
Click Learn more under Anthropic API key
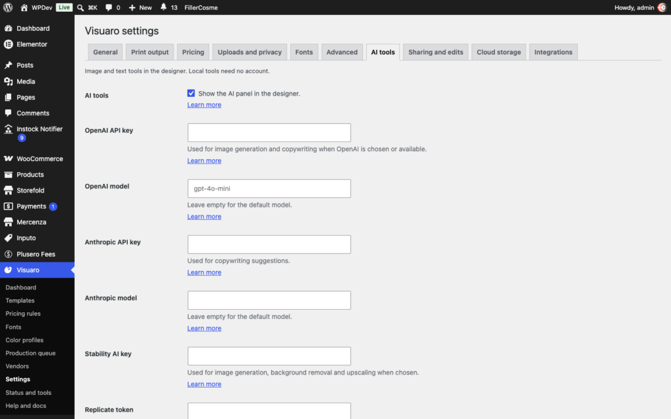(204, 272)
